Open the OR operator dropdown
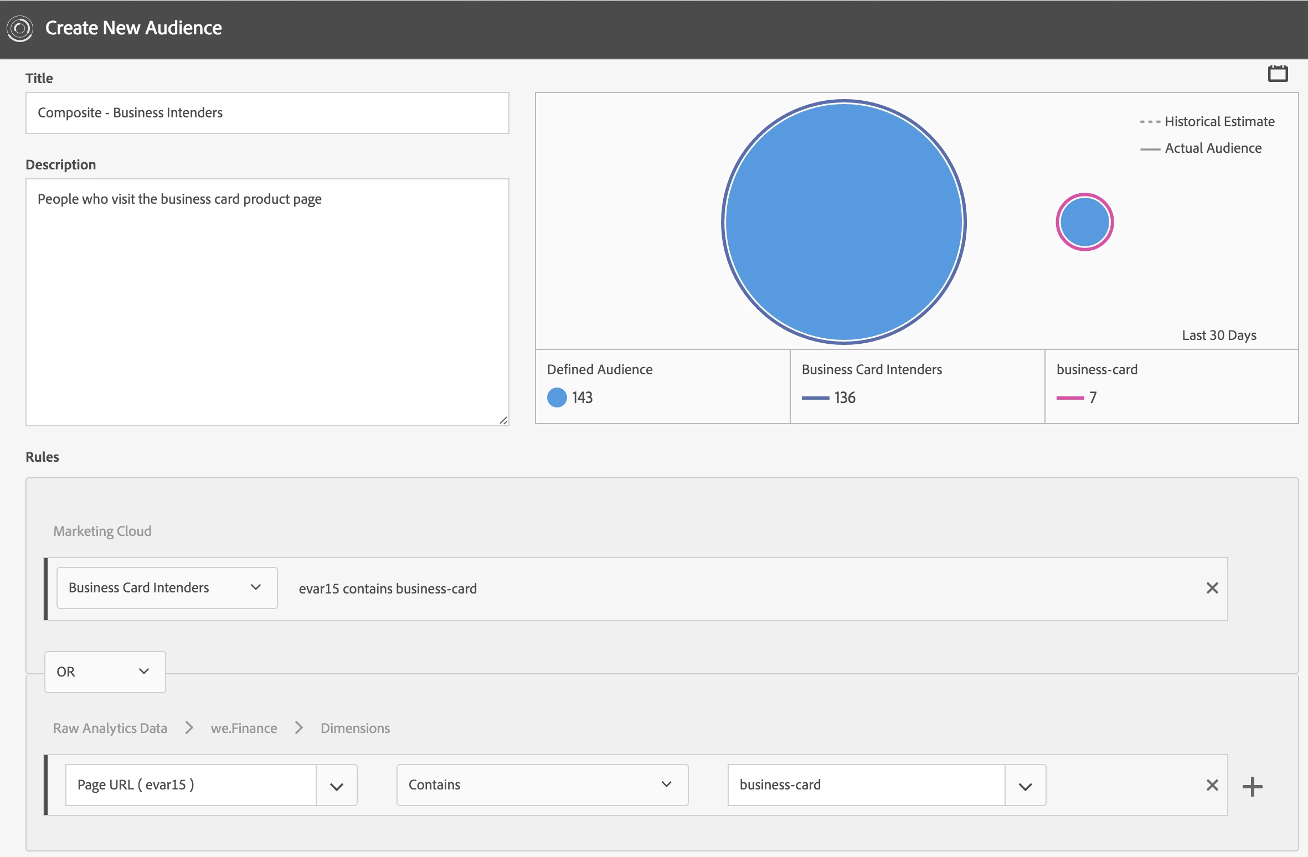 [x=105, y=672]
